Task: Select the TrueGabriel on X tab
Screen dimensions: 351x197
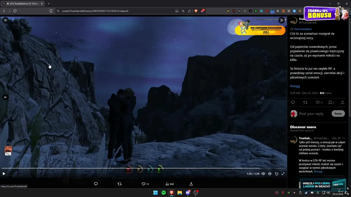Action: [22, 4]
